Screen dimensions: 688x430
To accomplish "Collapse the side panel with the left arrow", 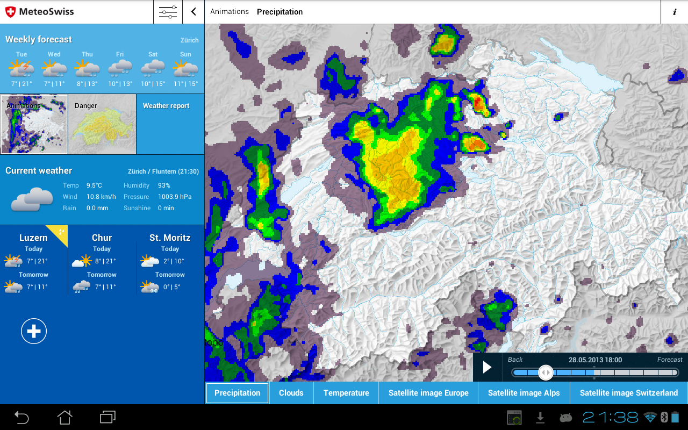I will coord(193,11).
